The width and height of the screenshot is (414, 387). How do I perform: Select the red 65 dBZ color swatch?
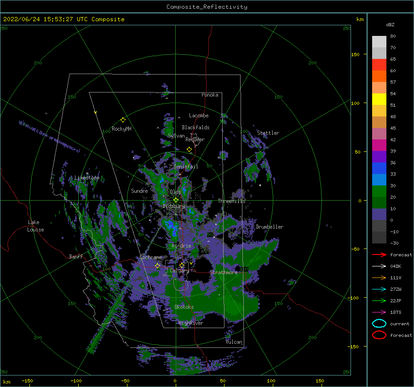(x=379, y=65)
